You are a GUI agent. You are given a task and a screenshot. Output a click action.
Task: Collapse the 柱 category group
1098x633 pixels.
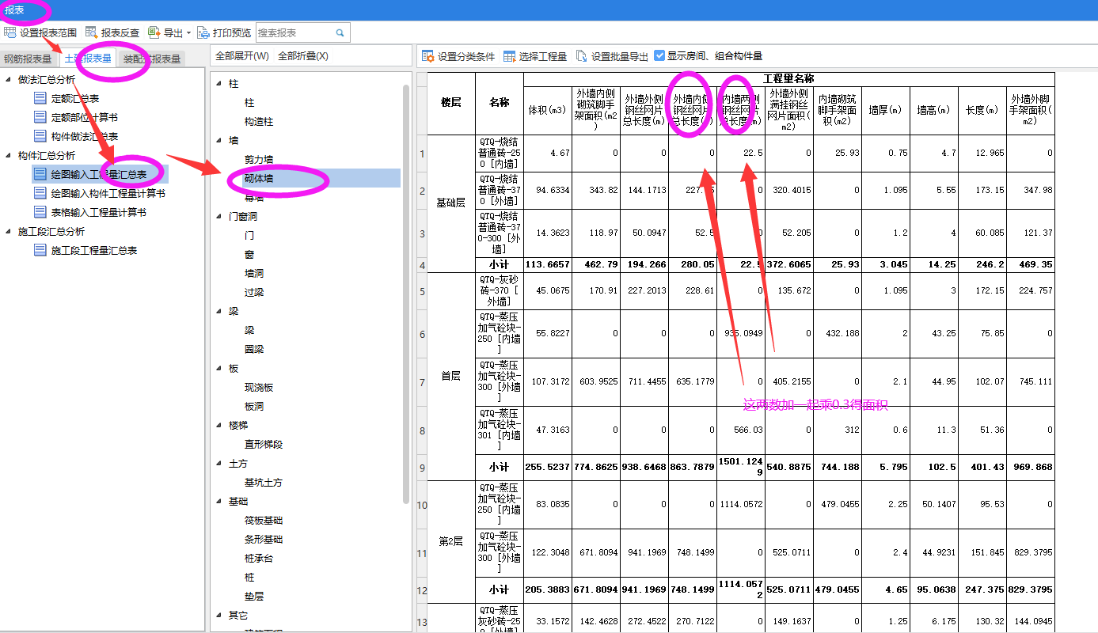pyautogui.click(x=220, y=84)
